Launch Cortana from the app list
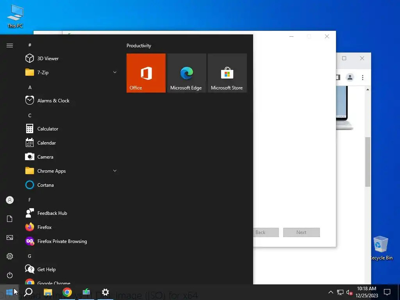Screen dimensions: 400x300 (x=71, y=185)
